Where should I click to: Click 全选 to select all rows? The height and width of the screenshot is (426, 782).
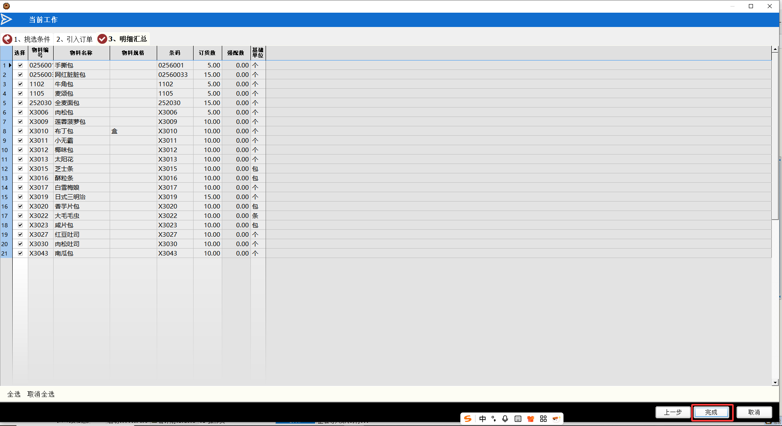click(14, 394)
